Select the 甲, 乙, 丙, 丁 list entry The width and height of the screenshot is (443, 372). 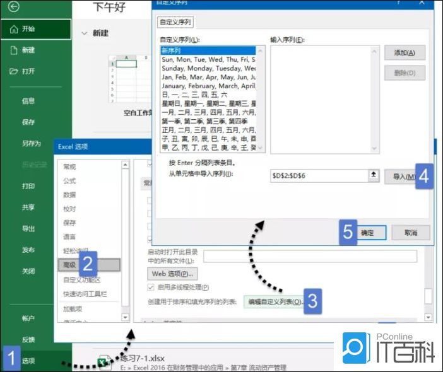(208, 148)
